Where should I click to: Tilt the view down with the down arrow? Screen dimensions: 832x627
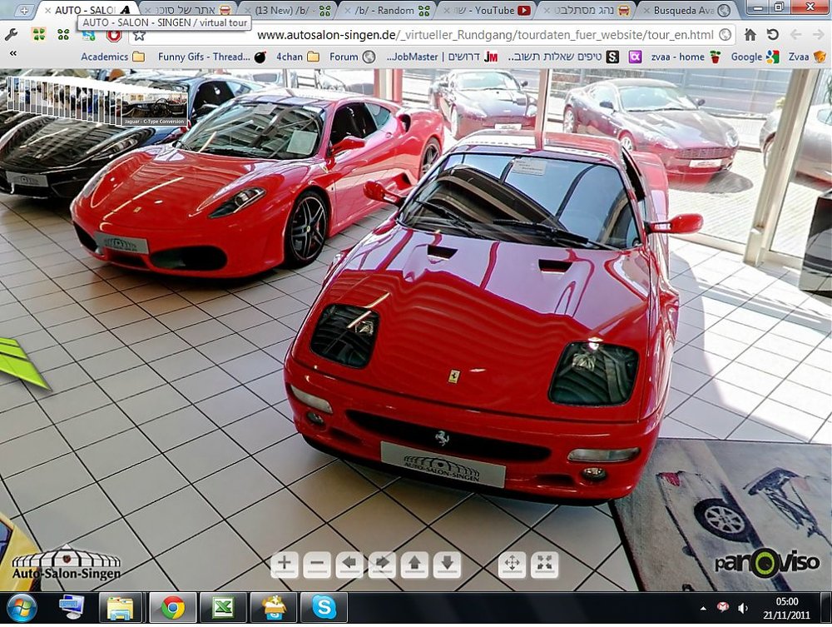click(x=448, y=565)
